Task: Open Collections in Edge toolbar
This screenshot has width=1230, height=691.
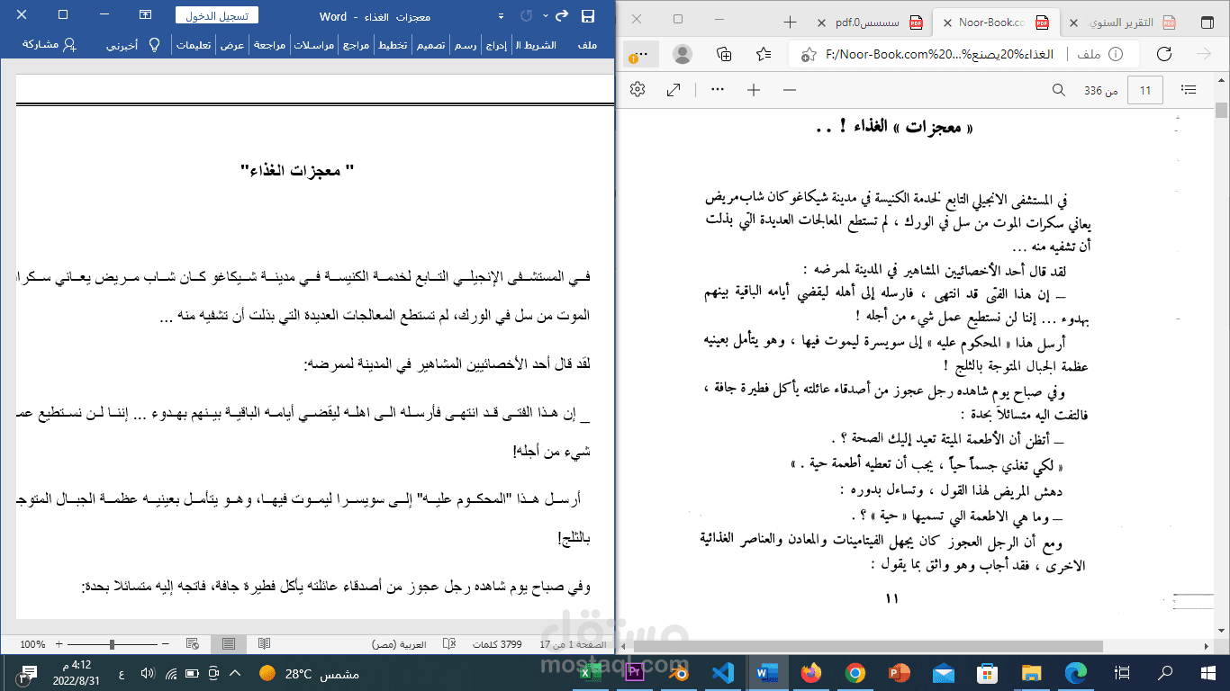Action: (x=723, y=54)
